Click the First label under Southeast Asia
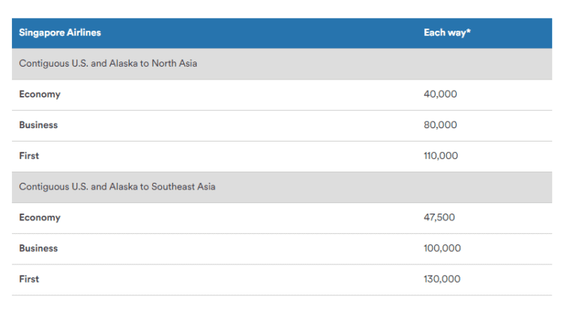Screen dimensions: 576x311 (x=29, y=279)
